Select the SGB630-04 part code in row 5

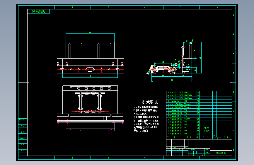tap(176, 122)
